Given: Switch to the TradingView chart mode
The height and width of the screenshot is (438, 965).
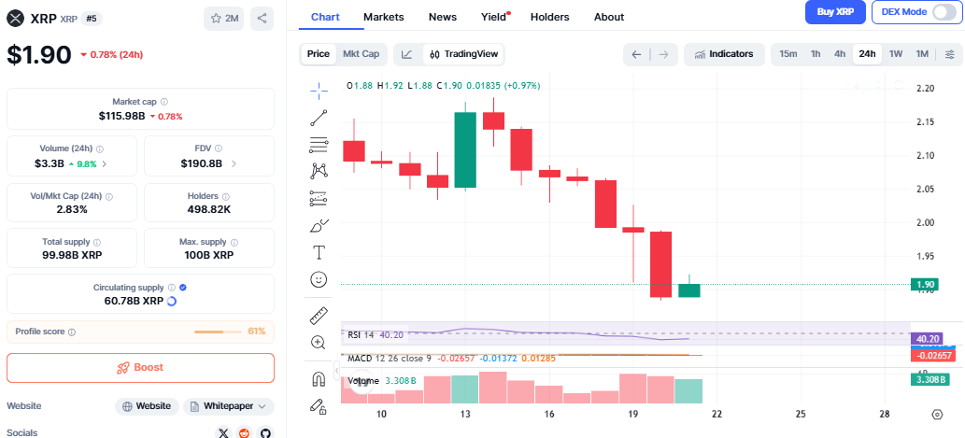Looking at the screenshot, I should (x=464, y=54).
